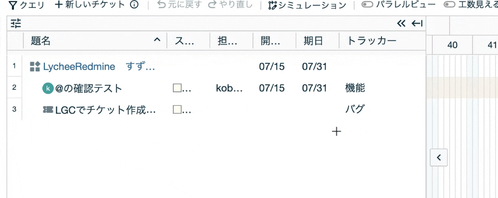Click the user avatar on @の確認テスト
498x198 pixels.
(48, 88)
